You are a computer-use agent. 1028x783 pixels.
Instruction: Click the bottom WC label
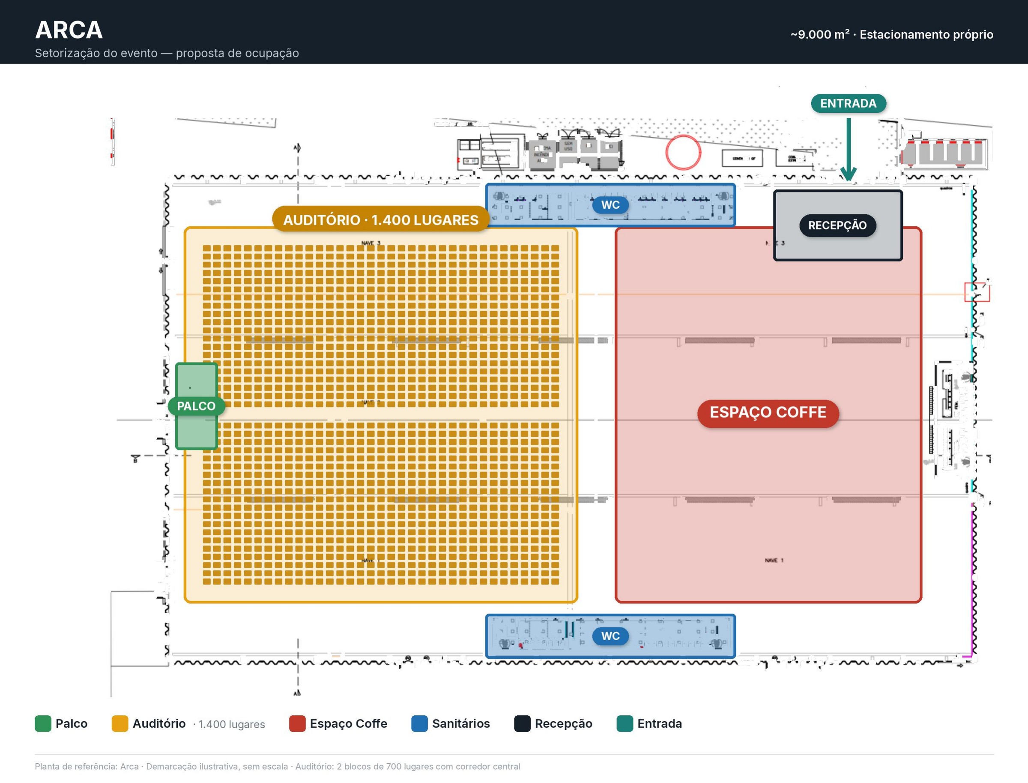click(610, 636)
